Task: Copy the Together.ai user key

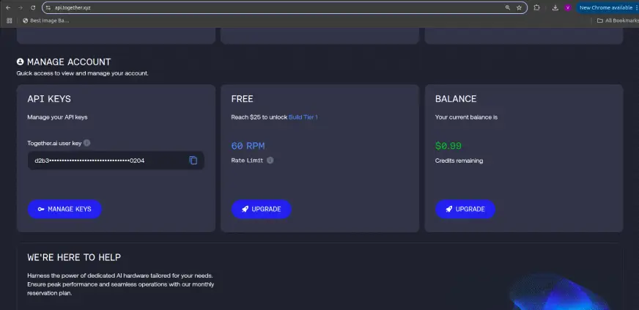Action: point(193,160)
